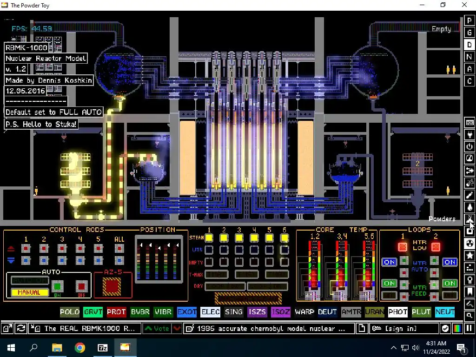476x357 pixels.
Task: Select the PROT element
Action: (117, 312)
